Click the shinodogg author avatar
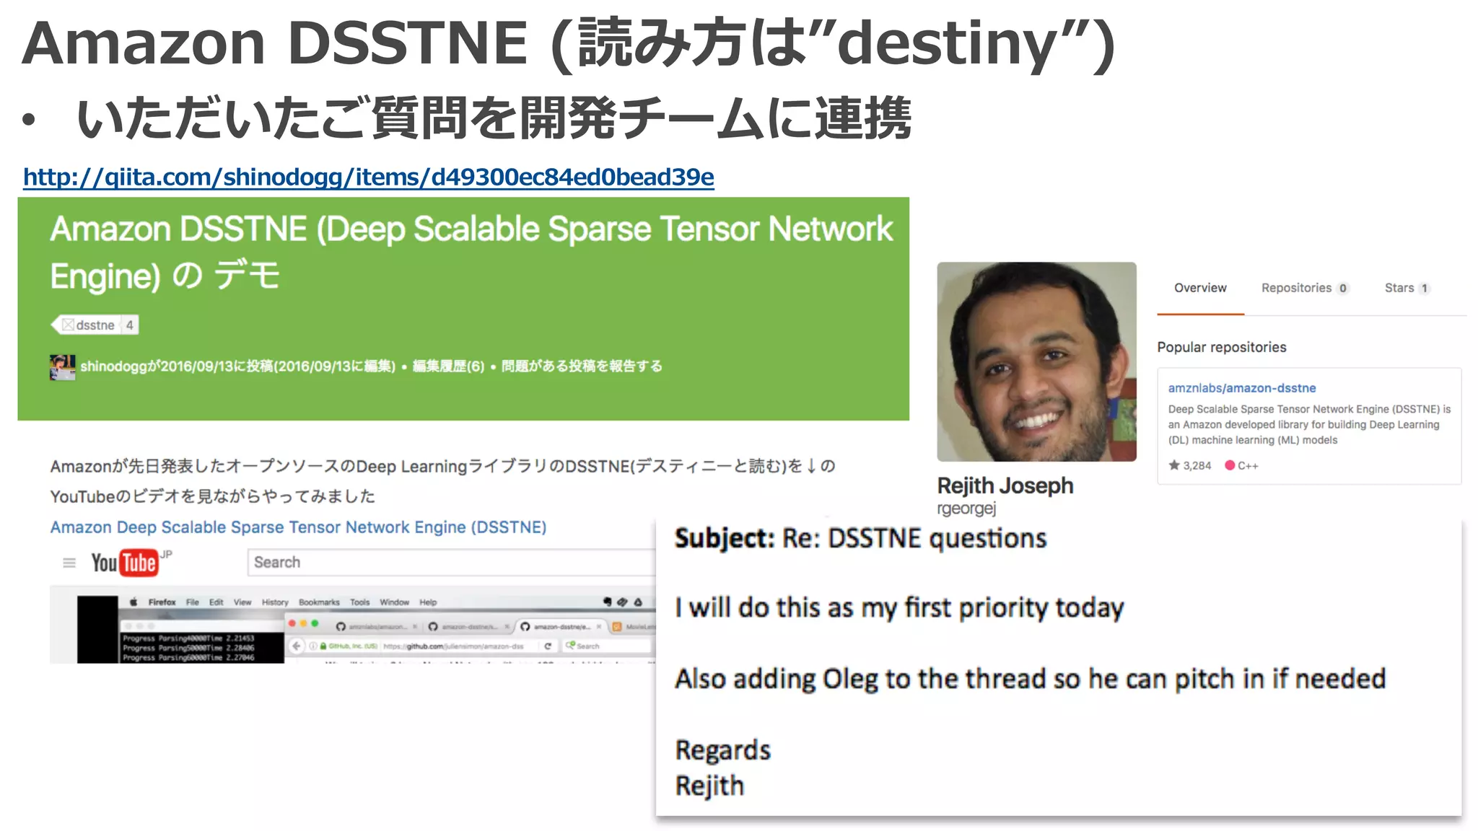The image size is (1478, 831). (62, 366)
